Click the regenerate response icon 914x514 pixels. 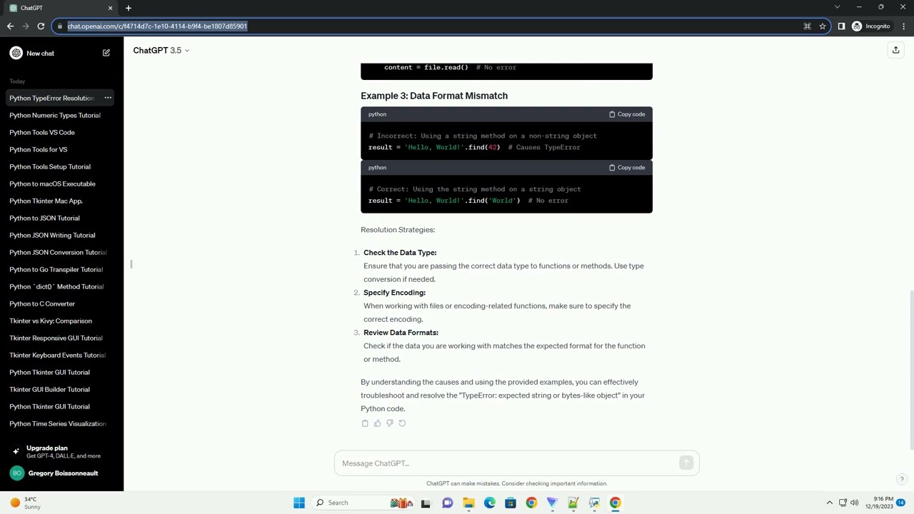402,423
